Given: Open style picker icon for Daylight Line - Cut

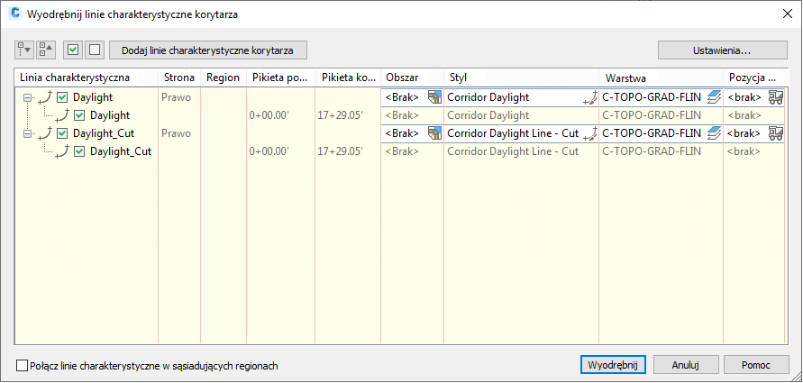Looking at the screenshot, I should click(x=590, y=133).
